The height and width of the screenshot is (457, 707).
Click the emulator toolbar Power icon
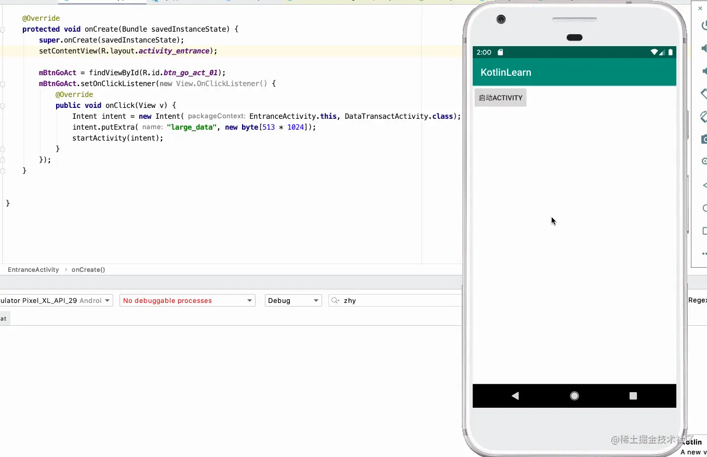click(x=704, y=25)
